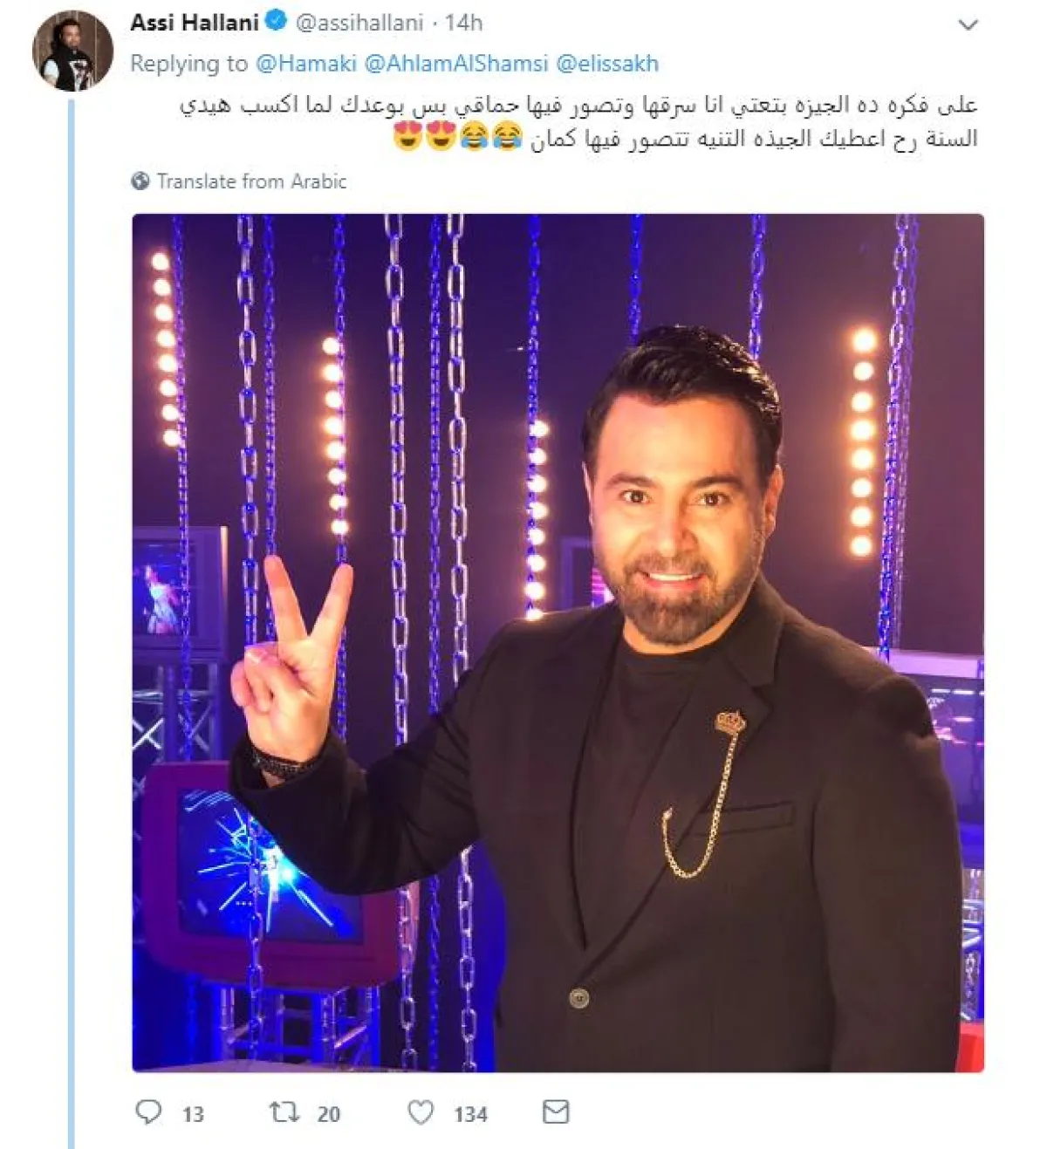Retweet this tweet using the arrows icon
The height and width of the screenshot is (1149, 1047).
284,1111
